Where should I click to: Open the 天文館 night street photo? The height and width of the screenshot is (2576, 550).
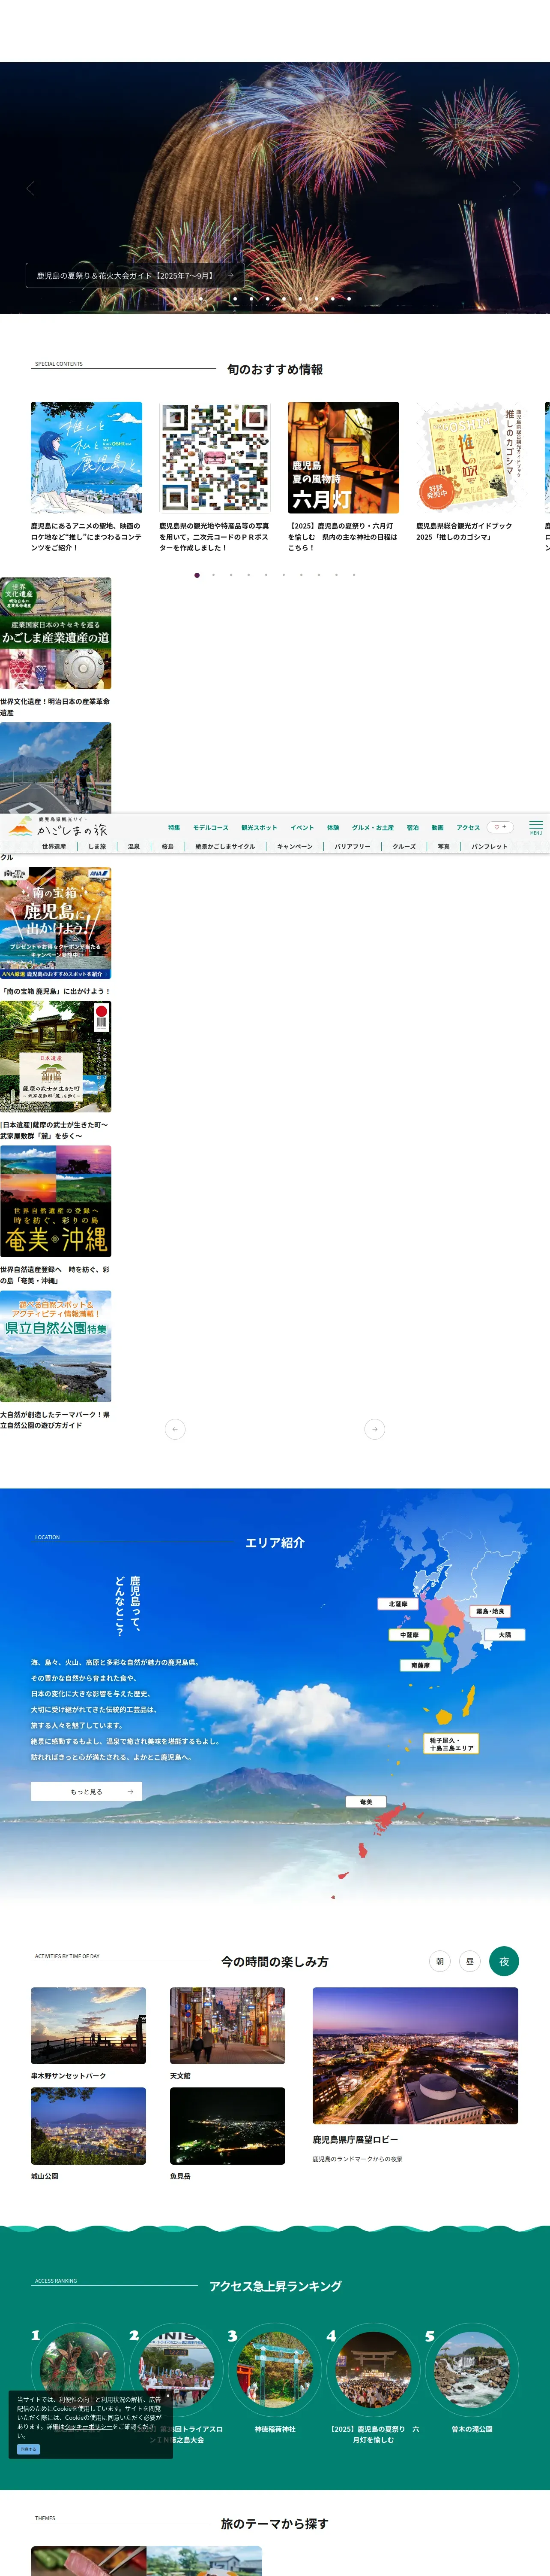[227, 2025]
